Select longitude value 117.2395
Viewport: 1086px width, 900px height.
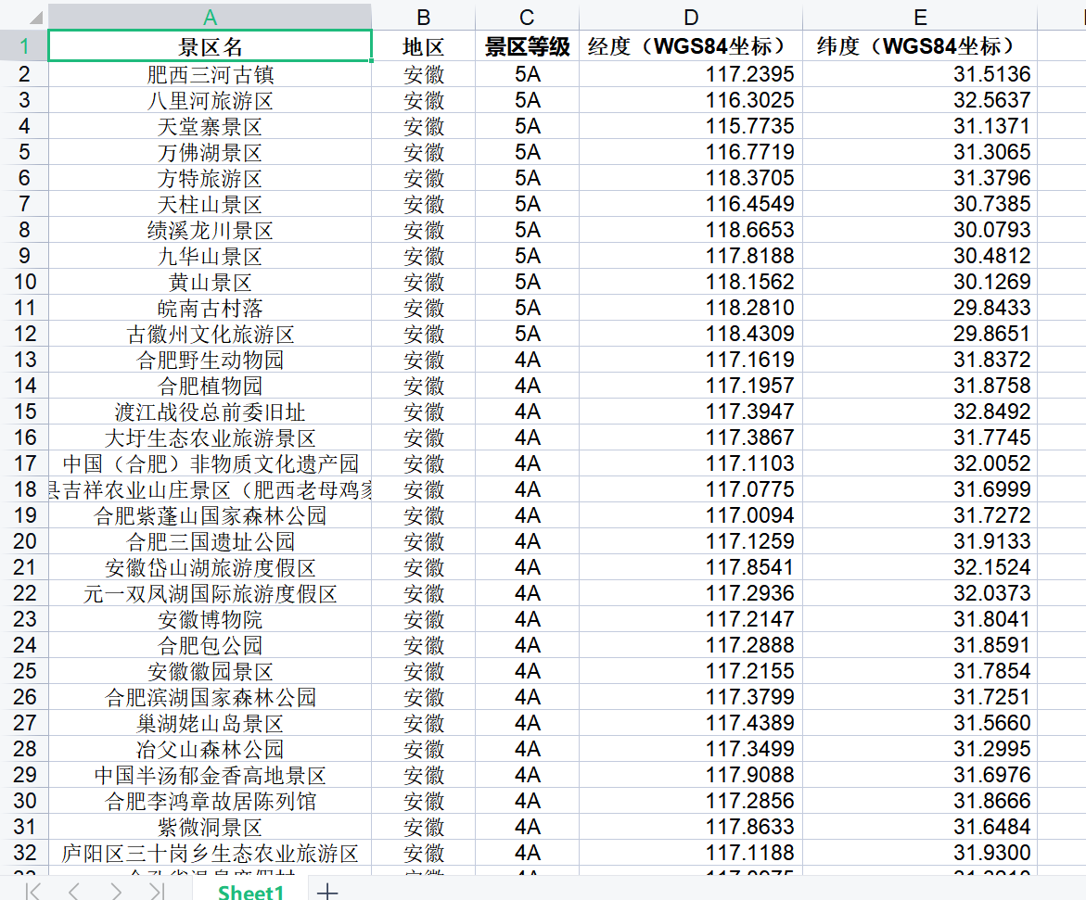point(691,74)
